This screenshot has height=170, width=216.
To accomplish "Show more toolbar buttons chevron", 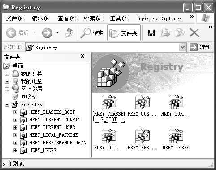I will 211,27.
